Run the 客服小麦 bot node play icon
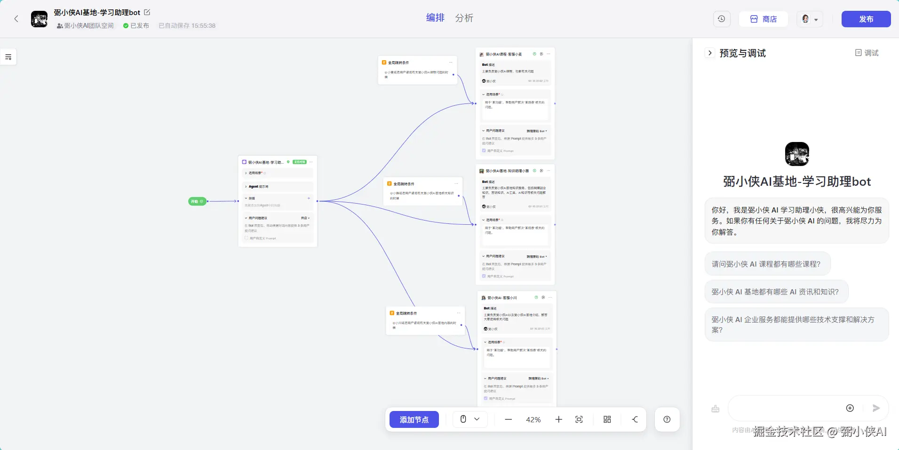Viewport: 899px width, 450px height. pos(541,54)
